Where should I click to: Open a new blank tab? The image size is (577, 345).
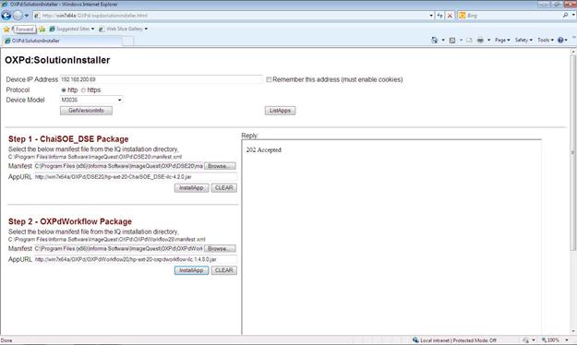tap(127, 42)
